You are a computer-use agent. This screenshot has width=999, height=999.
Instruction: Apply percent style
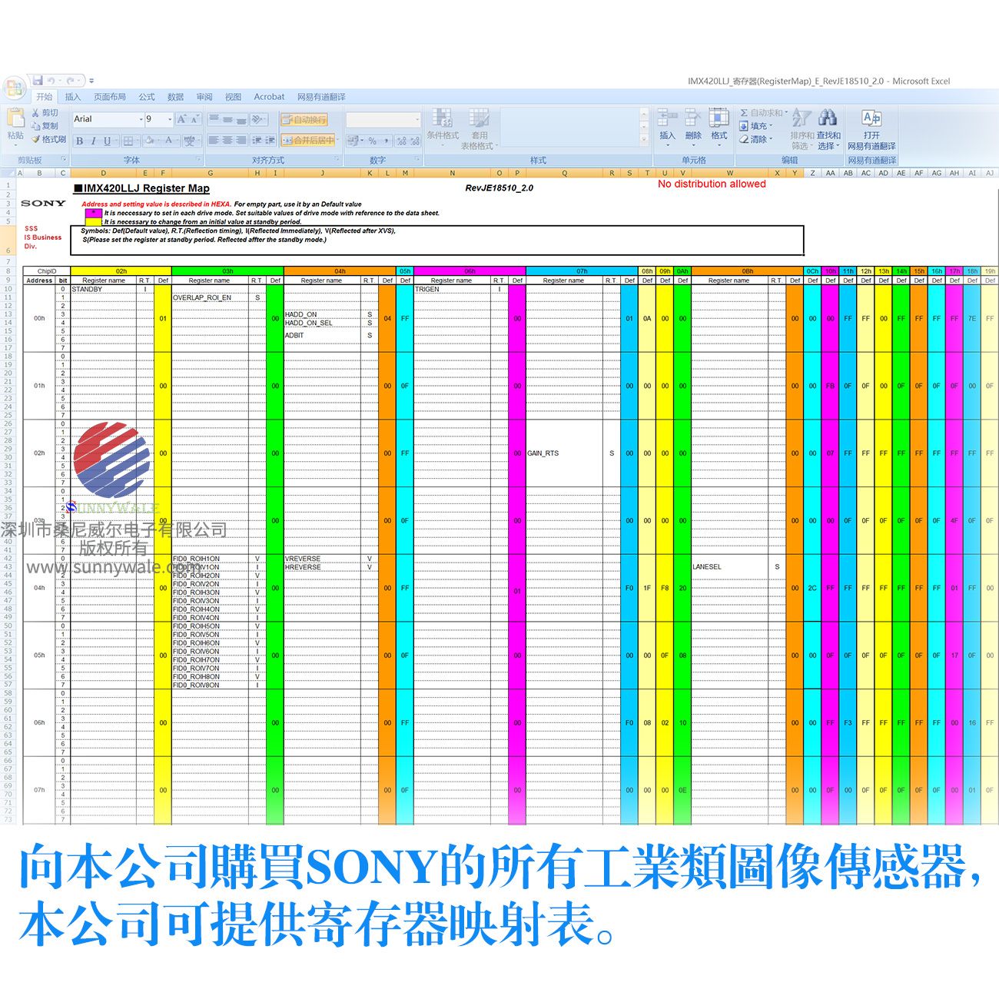(x=372, y=141)
